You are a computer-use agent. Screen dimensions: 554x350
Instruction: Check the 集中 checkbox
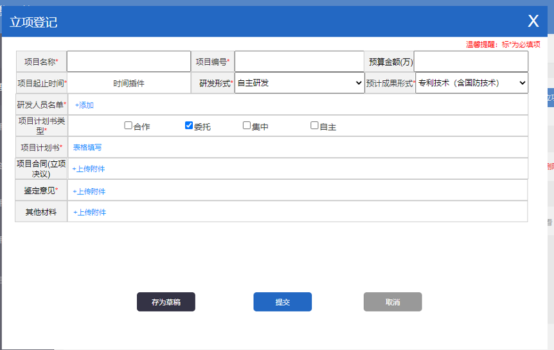[247, 126]
